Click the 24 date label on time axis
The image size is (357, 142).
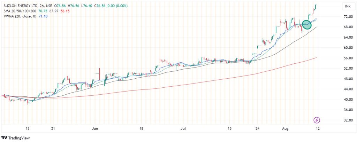pos(257,128)
